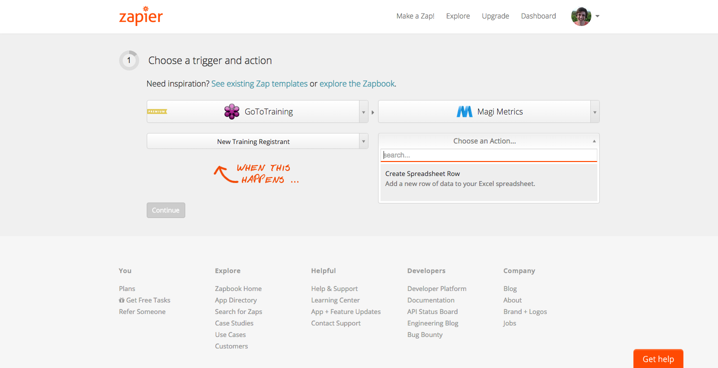Viewport: 718px width, 368px height.
Task: Click the Continue button
Action: pyautogui.click(x=166, y=210)
